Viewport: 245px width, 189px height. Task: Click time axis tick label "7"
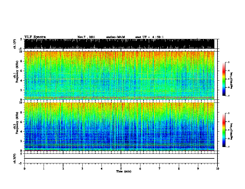(x=160, y=169)
